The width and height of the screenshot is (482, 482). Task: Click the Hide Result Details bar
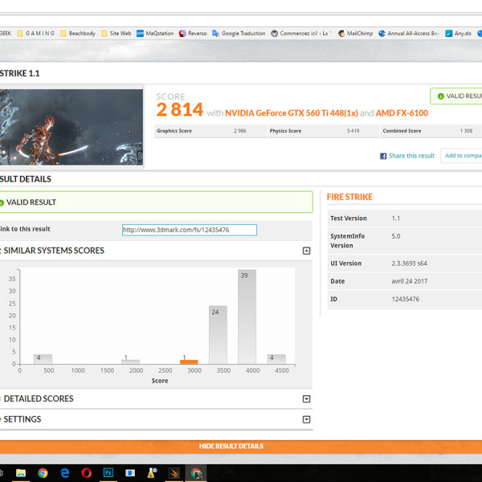click(x=231, y=446)
